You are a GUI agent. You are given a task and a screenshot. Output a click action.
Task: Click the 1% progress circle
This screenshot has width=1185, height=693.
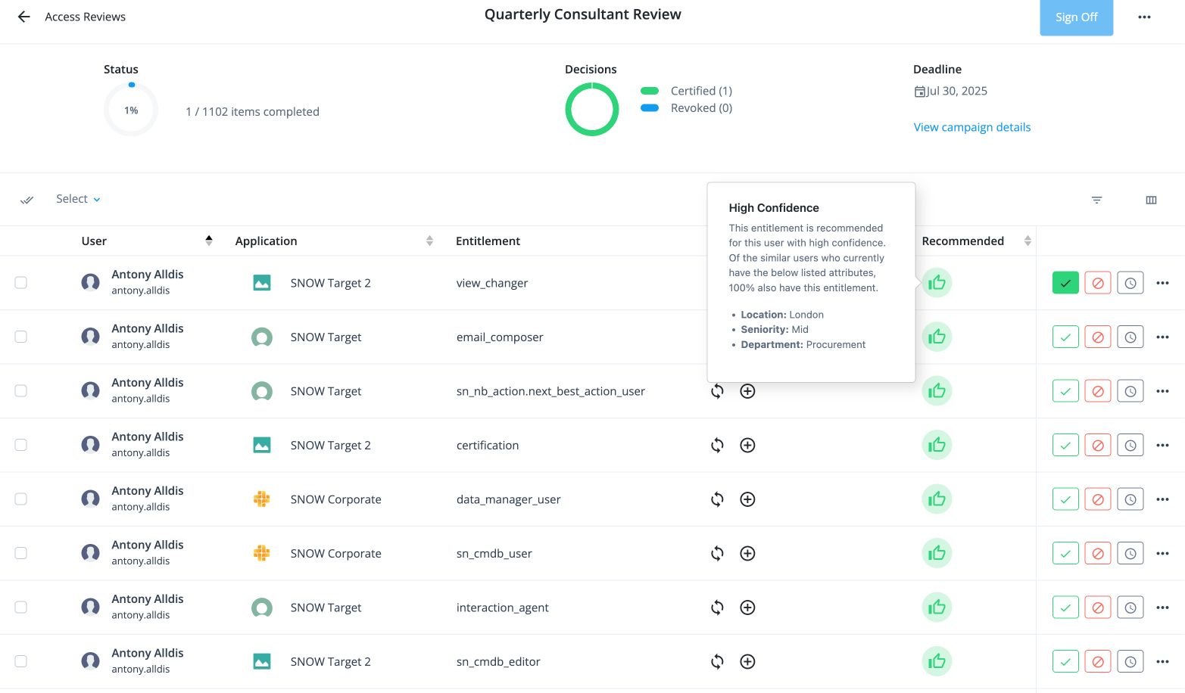pyautogui.click(x=130, y=109)
